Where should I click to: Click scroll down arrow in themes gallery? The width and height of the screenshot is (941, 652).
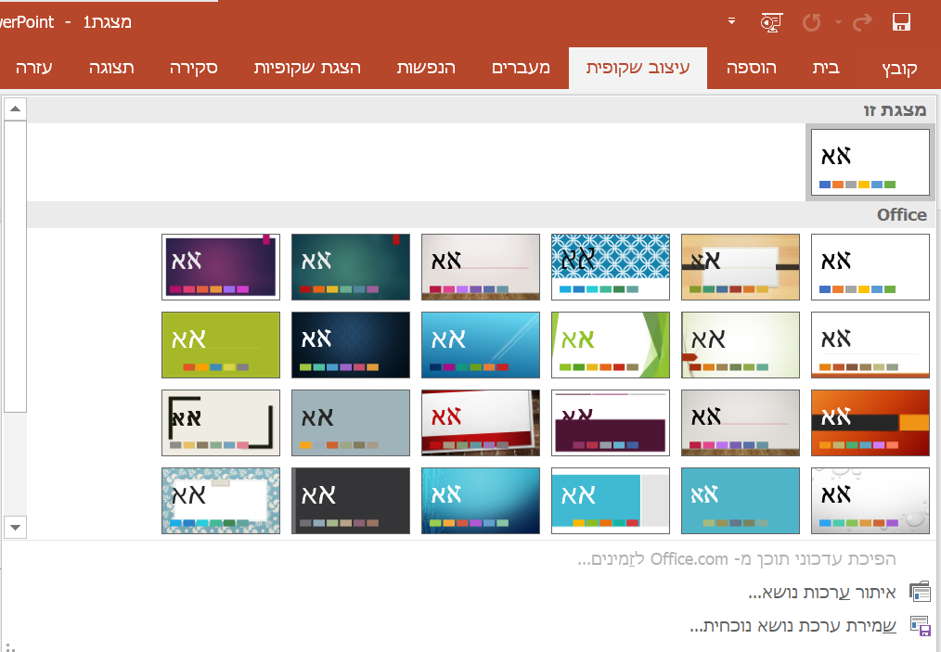click(x=15, y=527)
